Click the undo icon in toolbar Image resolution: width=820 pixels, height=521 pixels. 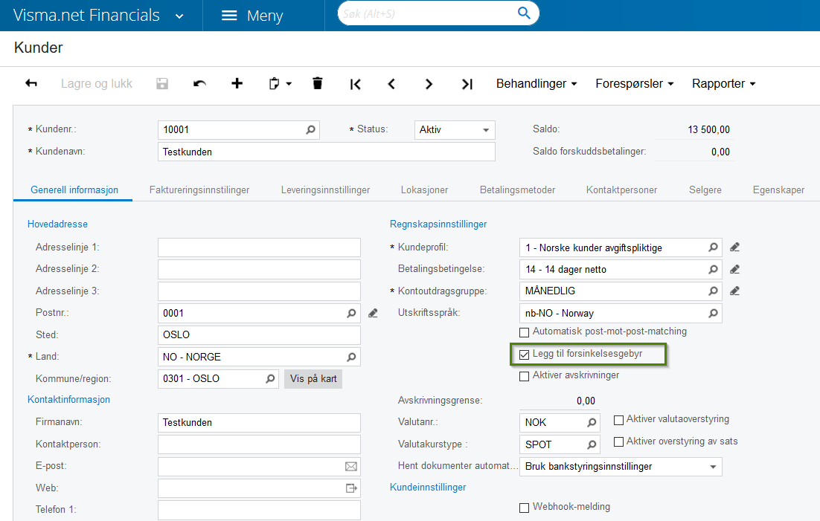coord(199,83)
